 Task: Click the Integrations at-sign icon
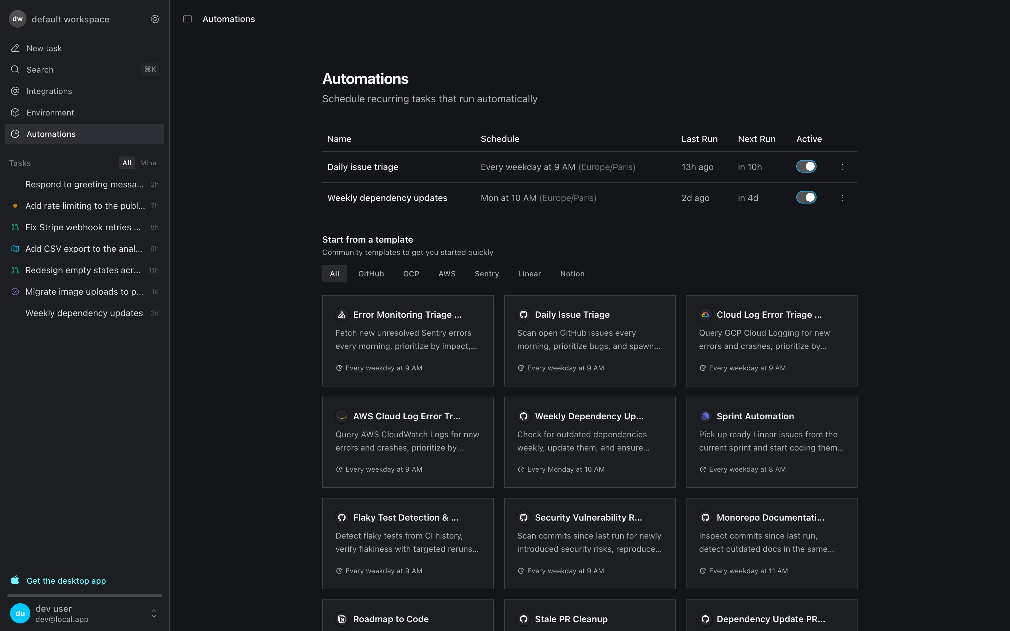pyautogui.click(x=15, y=91)
